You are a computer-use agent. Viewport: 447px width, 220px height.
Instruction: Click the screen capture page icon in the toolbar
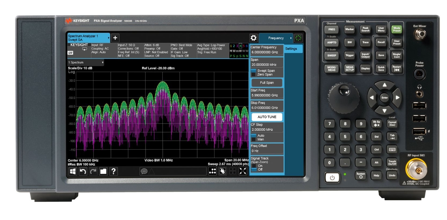pyautogui.click(x=103, y=170)
